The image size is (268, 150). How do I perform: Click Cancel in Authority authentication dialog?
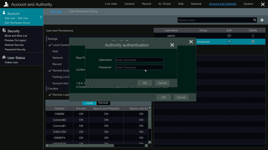tap(162, 83)
